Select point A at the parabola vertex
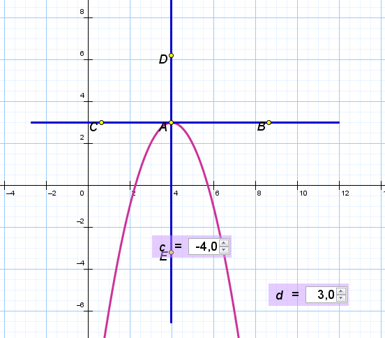 [171, 122]
